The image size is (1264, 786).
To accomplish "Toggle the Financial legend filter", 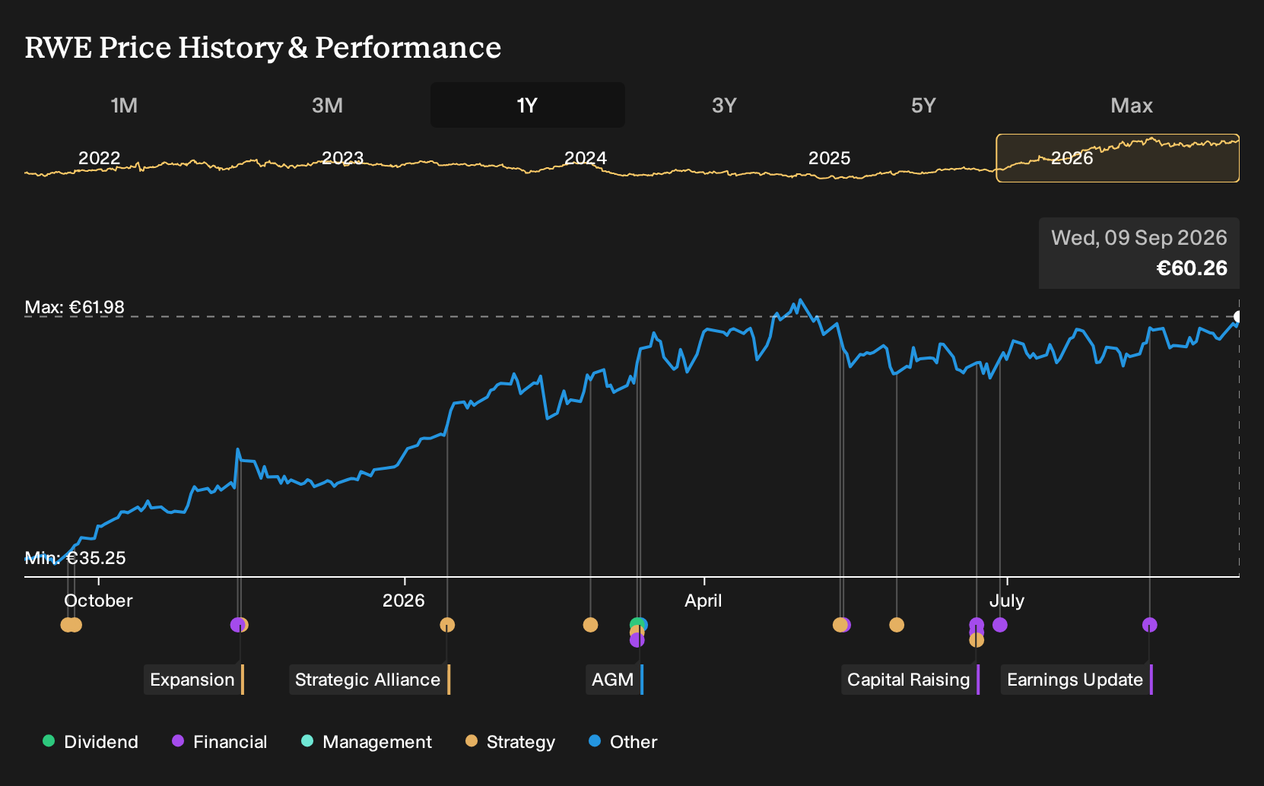I will (x=220, y=742).
